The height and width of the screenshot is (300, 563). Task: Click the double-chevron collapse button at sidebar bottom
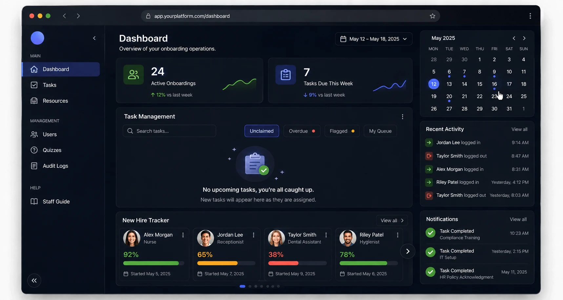click(x=34, y=280)
